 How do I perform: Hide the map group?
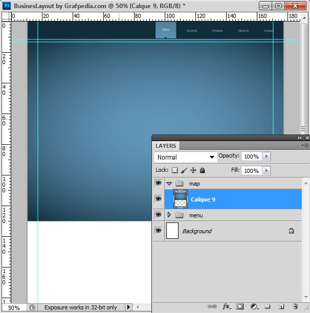[158, 183]
